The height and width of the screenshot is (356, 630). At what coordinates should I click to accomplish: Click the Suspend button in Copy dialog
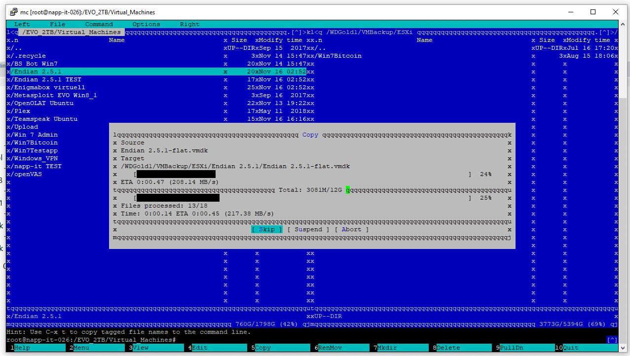click(308, 229)
